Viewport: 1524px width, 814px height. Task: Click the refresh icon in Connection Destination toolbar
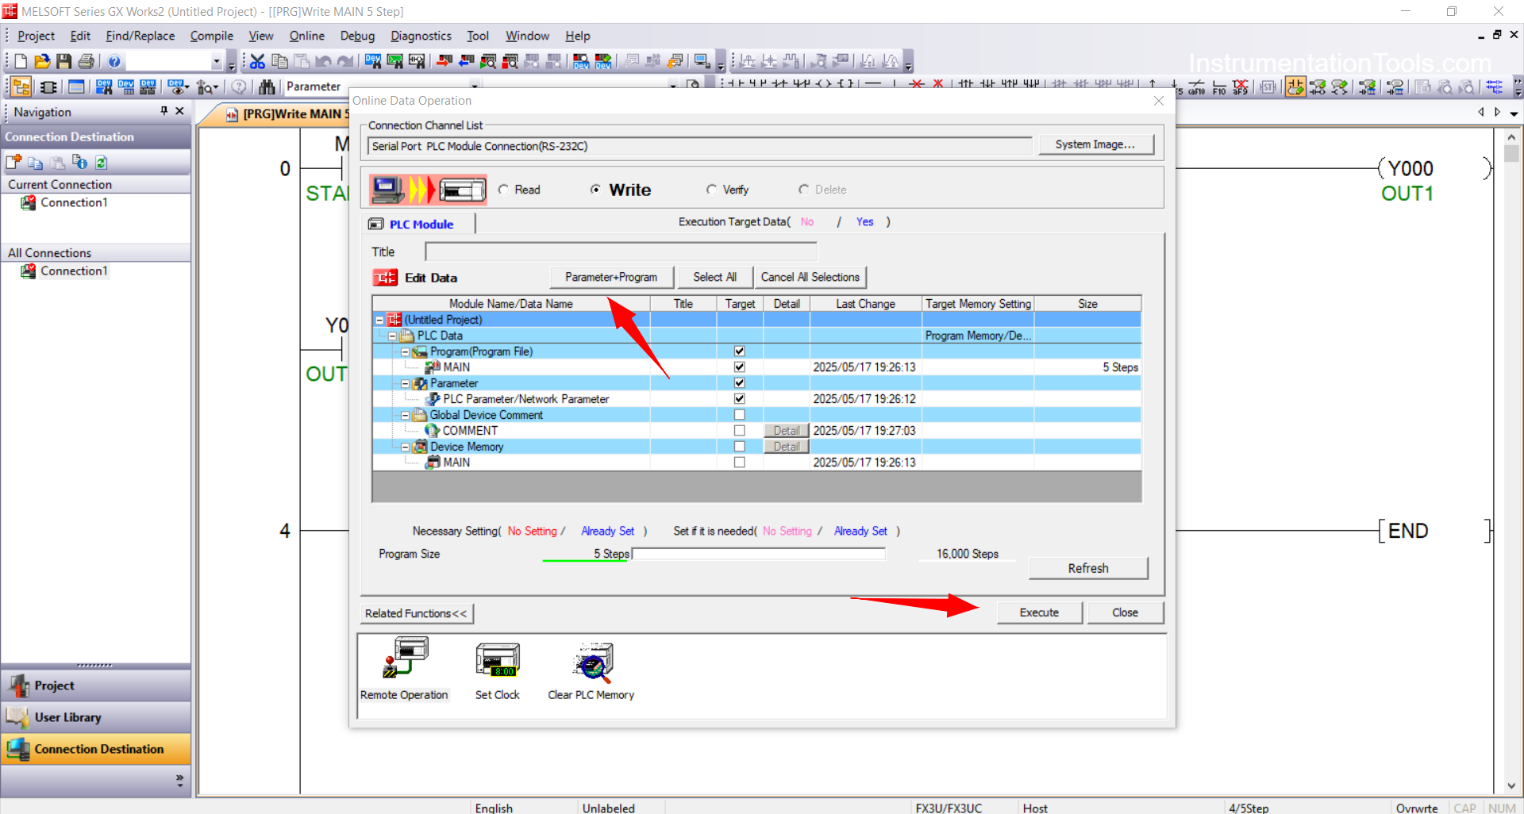tap(102, 163)
